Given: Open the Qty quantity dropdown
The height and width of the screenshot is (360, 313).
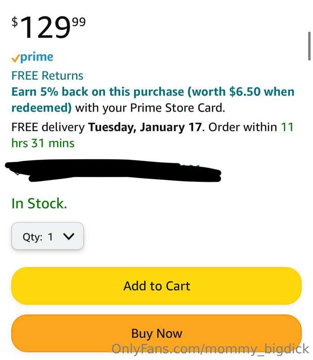Looking at the screenshot, I should coord(47,236).
